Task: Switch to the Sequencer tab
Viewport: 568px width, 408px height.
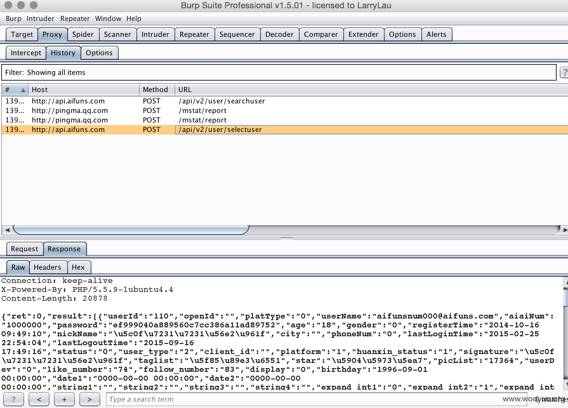Action: (237, 34)
